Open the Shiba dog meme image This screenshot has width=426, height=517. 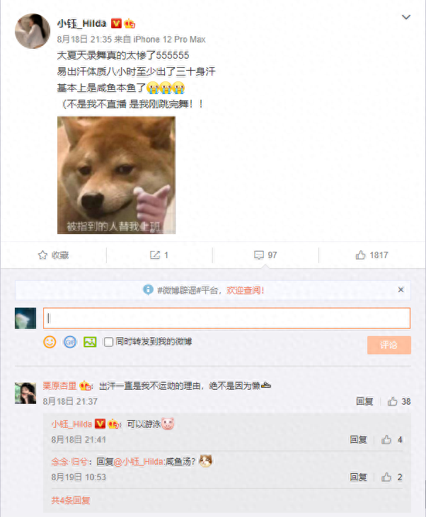click(116, 175)
